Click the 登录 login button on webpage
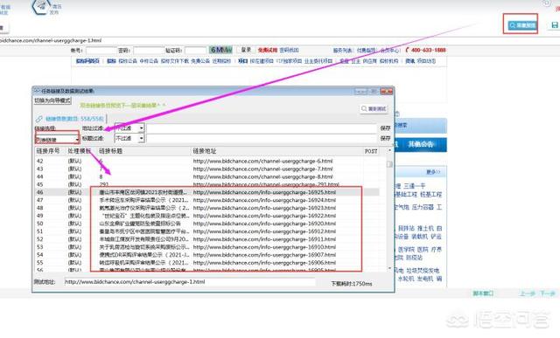 (246, 50)
